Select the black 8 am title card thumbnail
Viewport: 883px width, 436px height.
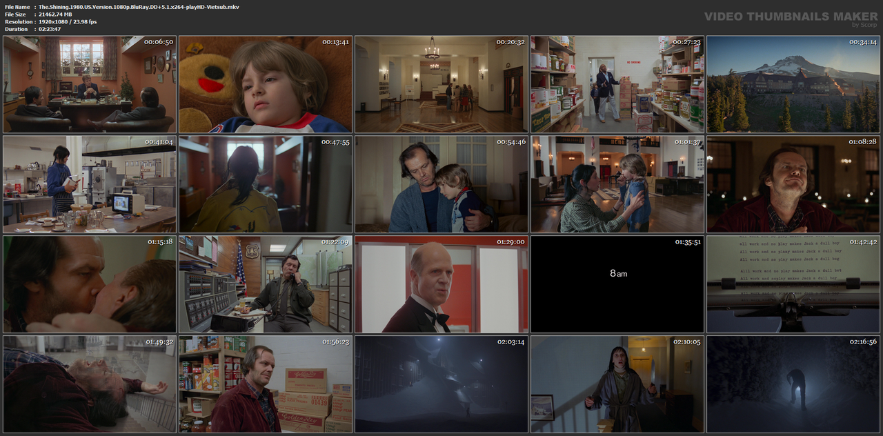tap(617, 284)
